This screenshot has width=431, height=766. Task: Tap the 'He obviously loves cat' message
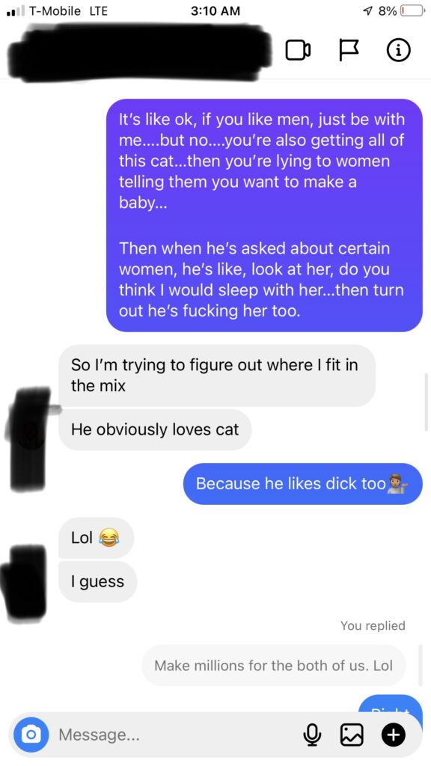click(155, 430)
